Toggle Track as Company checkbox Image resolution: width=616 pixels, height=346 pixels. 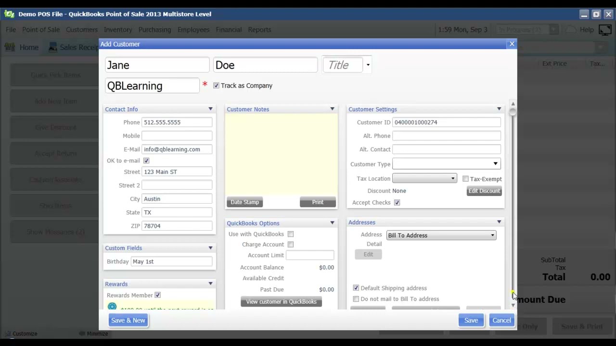point(216,86)
